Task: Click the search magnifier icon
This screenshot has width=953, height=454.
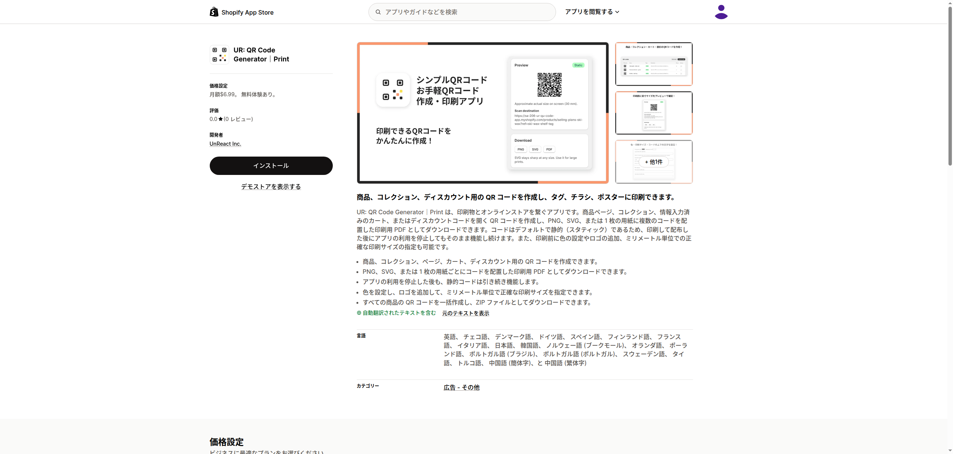Action: 378,12
